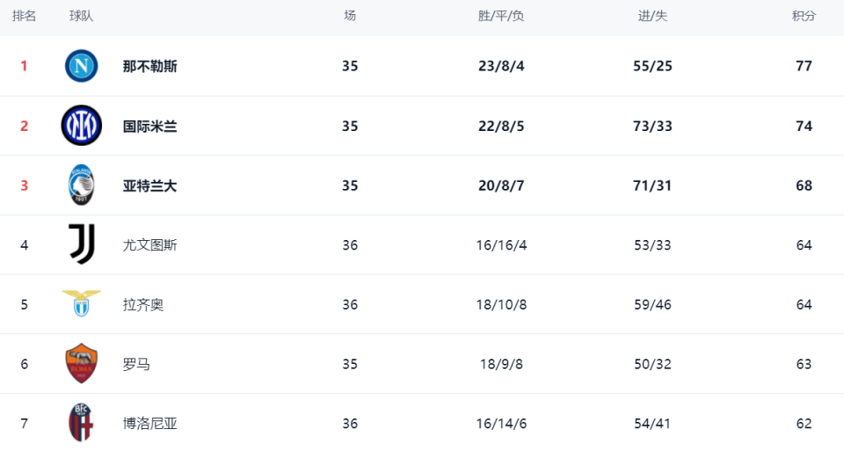Click the Inter Milan club crest
This screenshot has height=451, width=844.
pos(81,126)
